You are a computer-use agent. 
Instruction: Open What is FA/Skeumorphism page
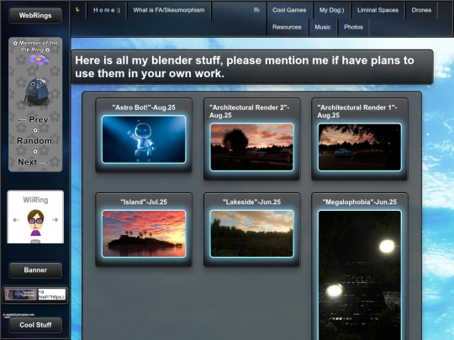169,10
